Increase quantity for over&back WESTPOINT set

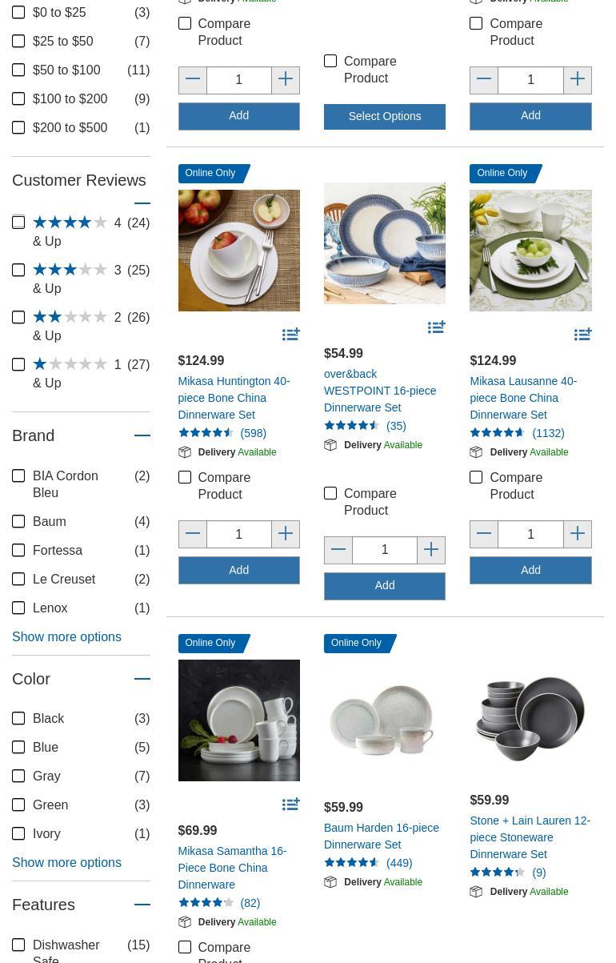coord(431,550)
